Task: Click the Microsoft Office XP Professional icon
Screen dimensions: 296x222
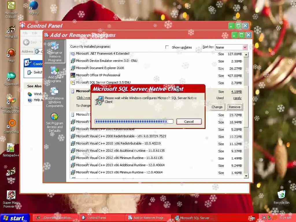Action: tap(73, 75)
